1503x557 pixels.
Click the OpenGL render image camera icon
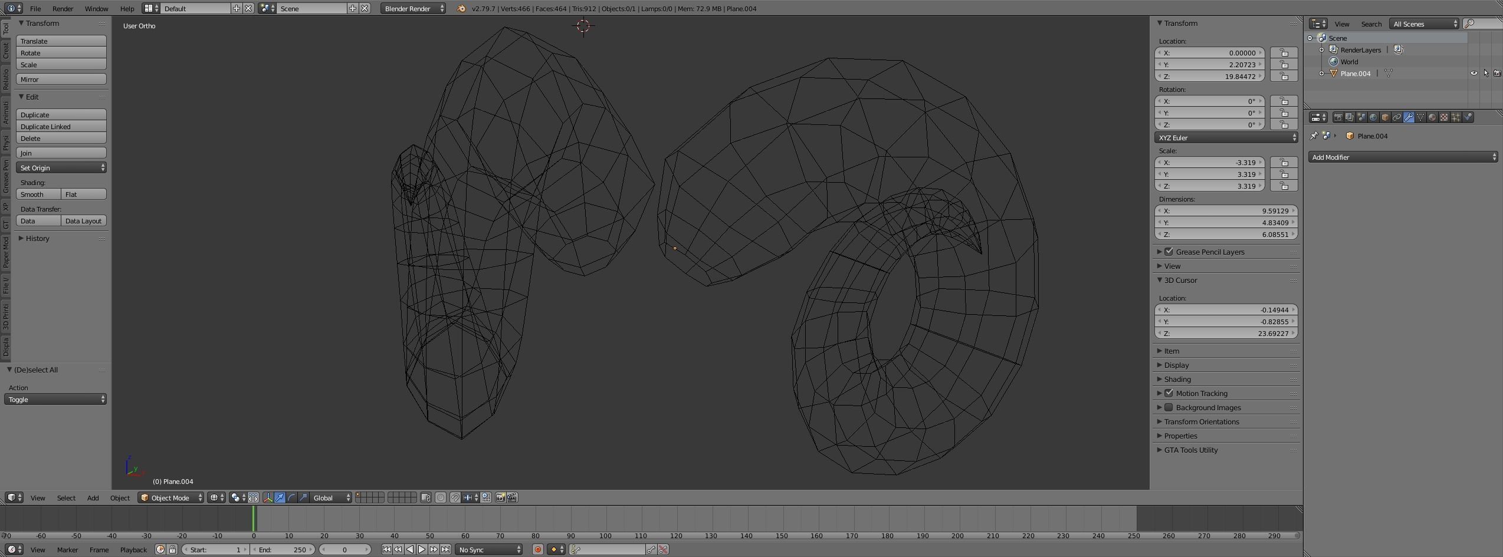pos(500,498)
